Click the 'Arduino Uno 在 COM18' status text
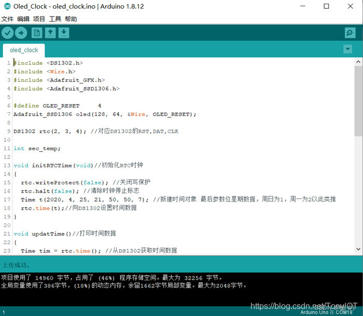This screenshot has height=316, width=363. [x=326, y=312]
